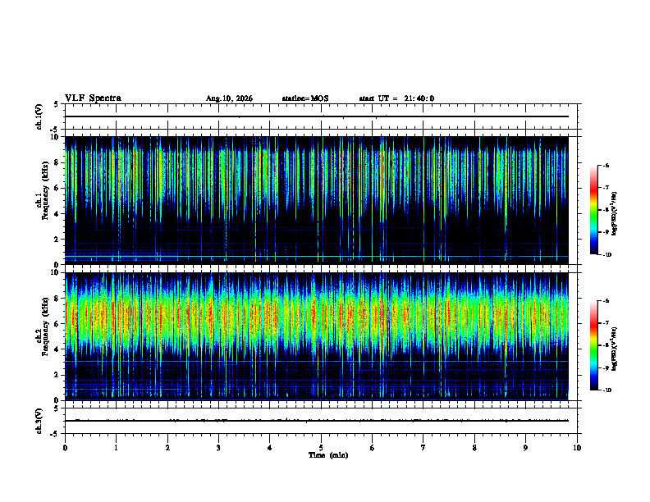Click the "3" tick on the time axis
Screen dimensions: 650x502
coord(218,448)
